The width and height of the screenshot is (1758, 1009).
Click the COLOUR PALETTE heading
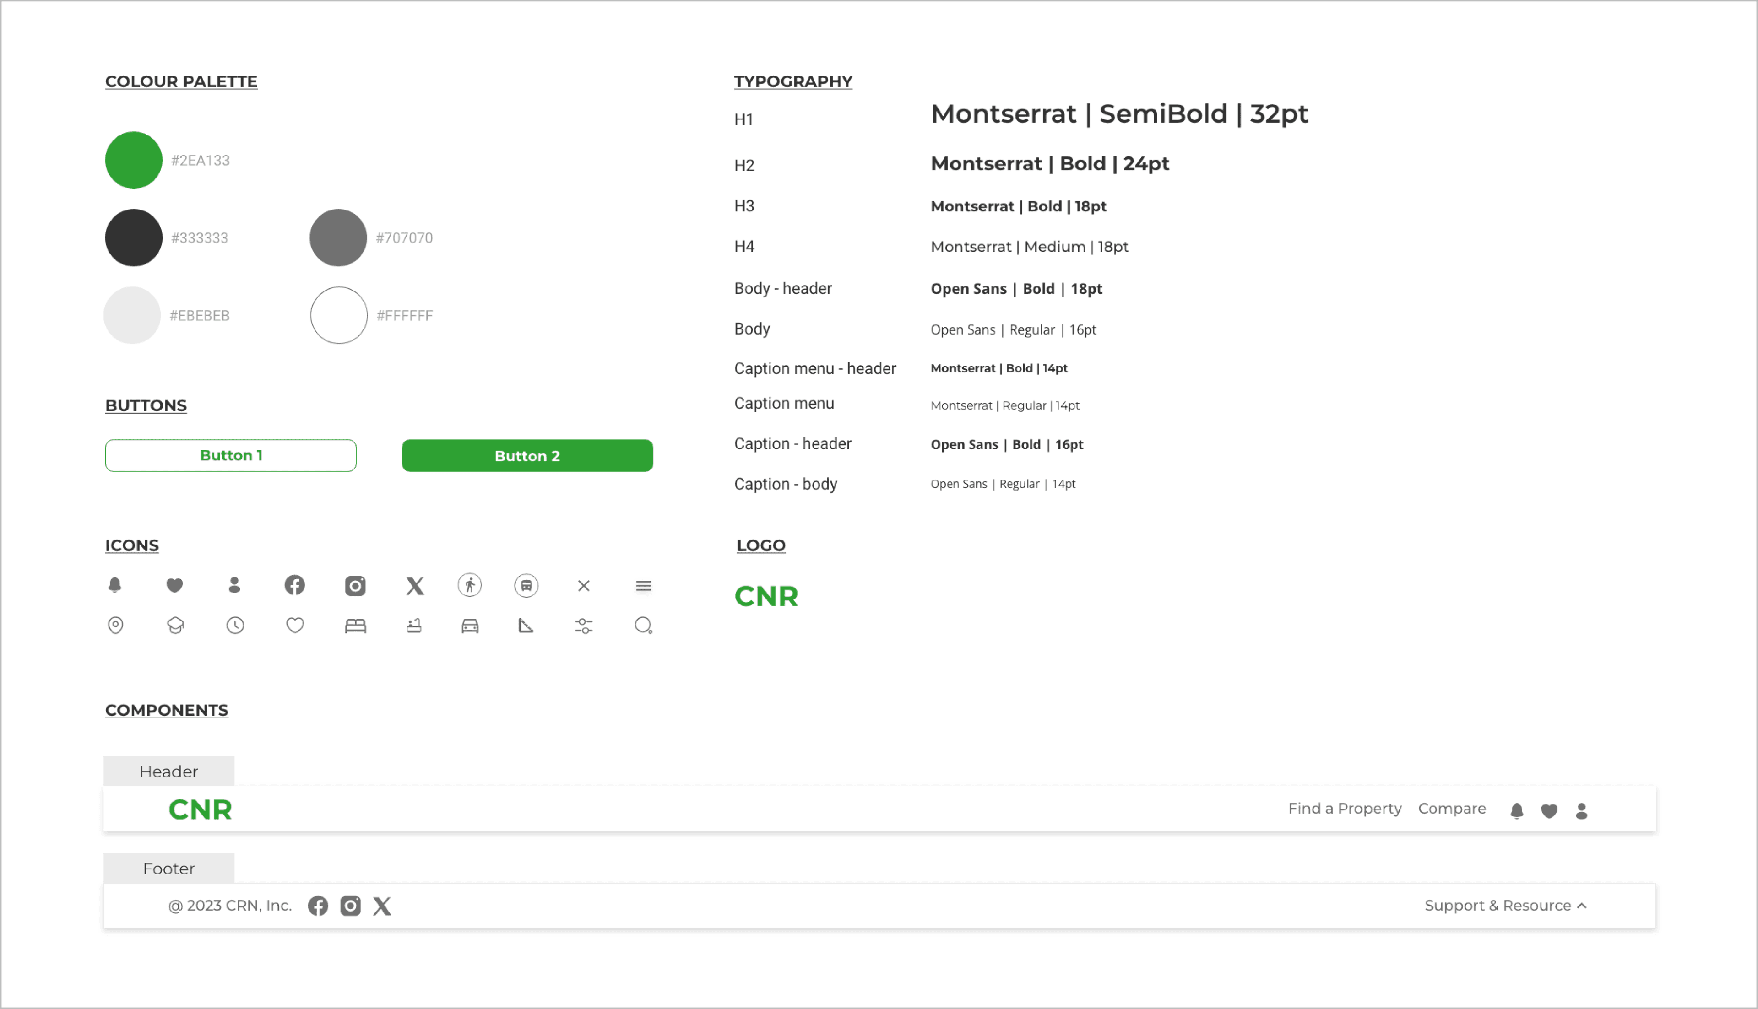tap(181, 82)
